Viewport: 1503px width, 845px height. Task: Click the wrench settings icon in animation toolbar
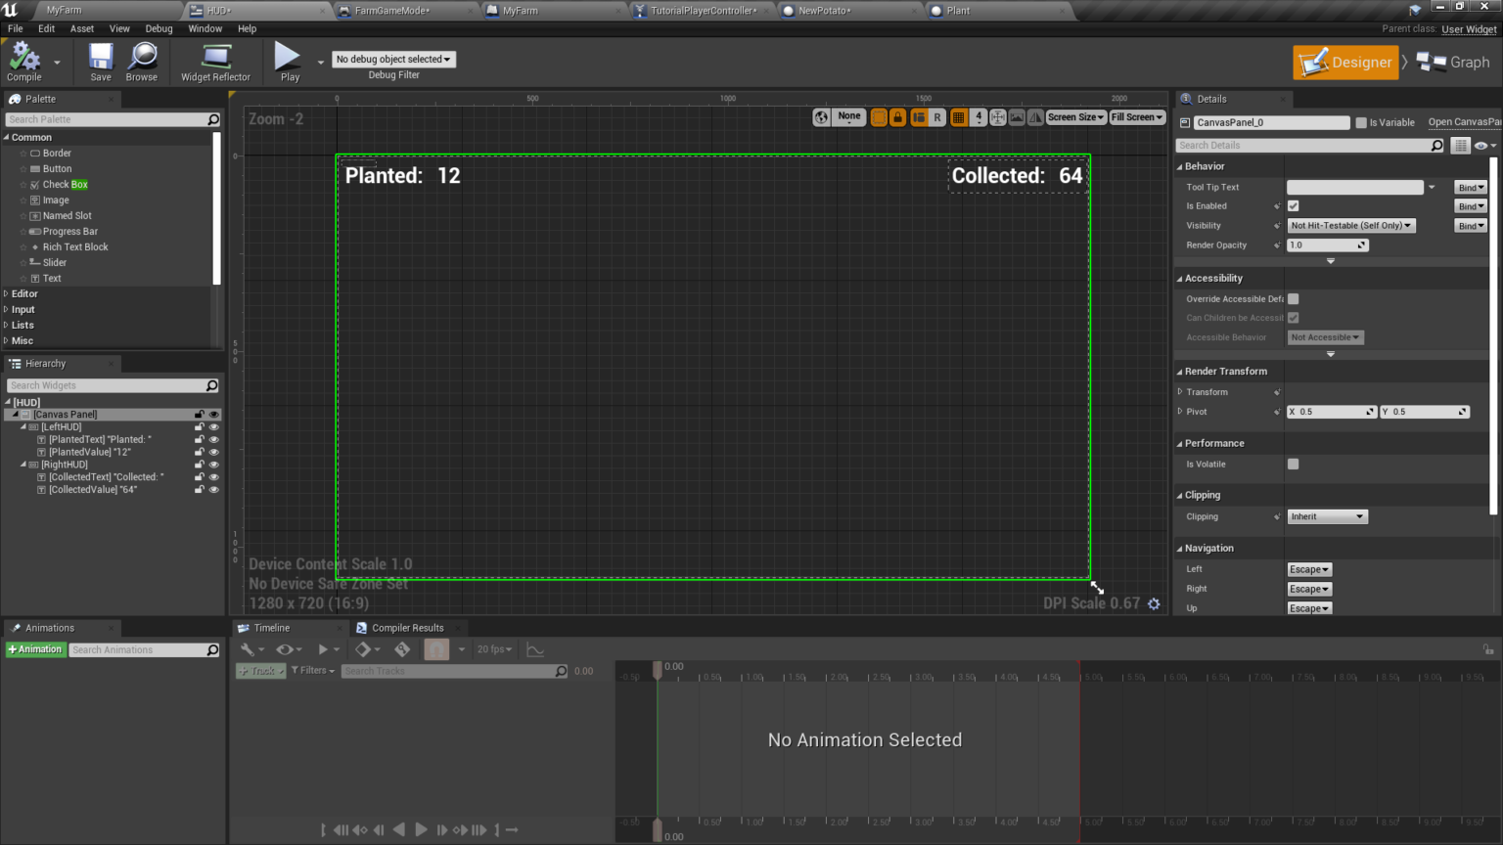(249, 648)
